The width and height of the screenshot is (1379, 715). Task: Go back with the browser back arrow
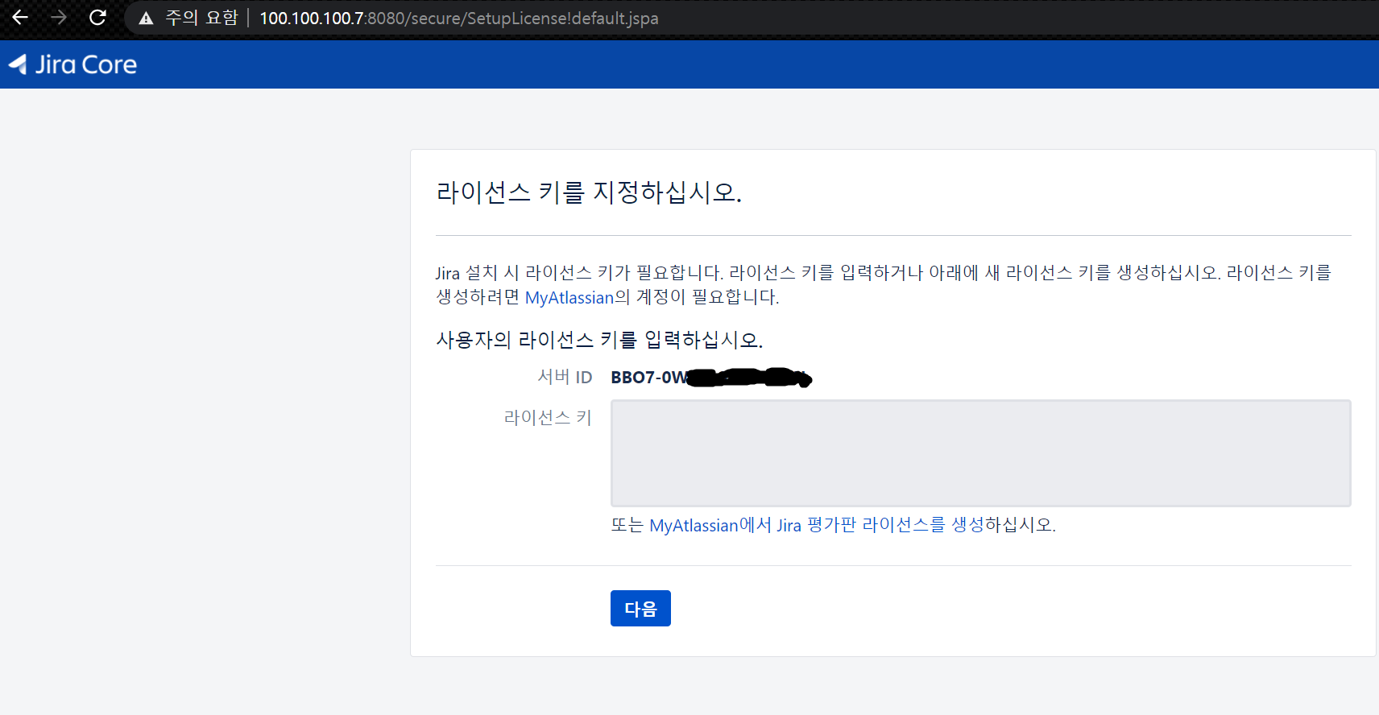(20, 17)
